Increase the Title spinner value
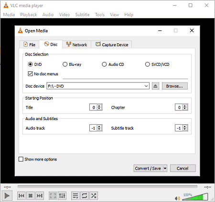The image size is (215, 202). click(x=99, y=106)
